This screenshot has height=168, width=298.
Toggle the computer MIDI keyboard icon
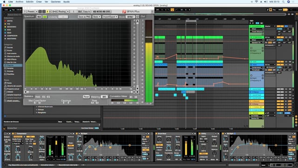coord(271,10)
